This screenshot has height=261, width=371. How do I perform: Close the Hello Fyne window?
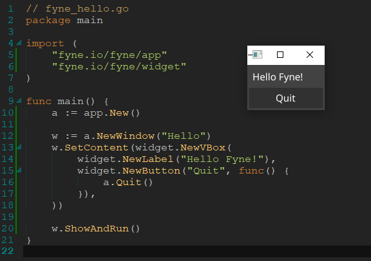[x=310, y=55]
